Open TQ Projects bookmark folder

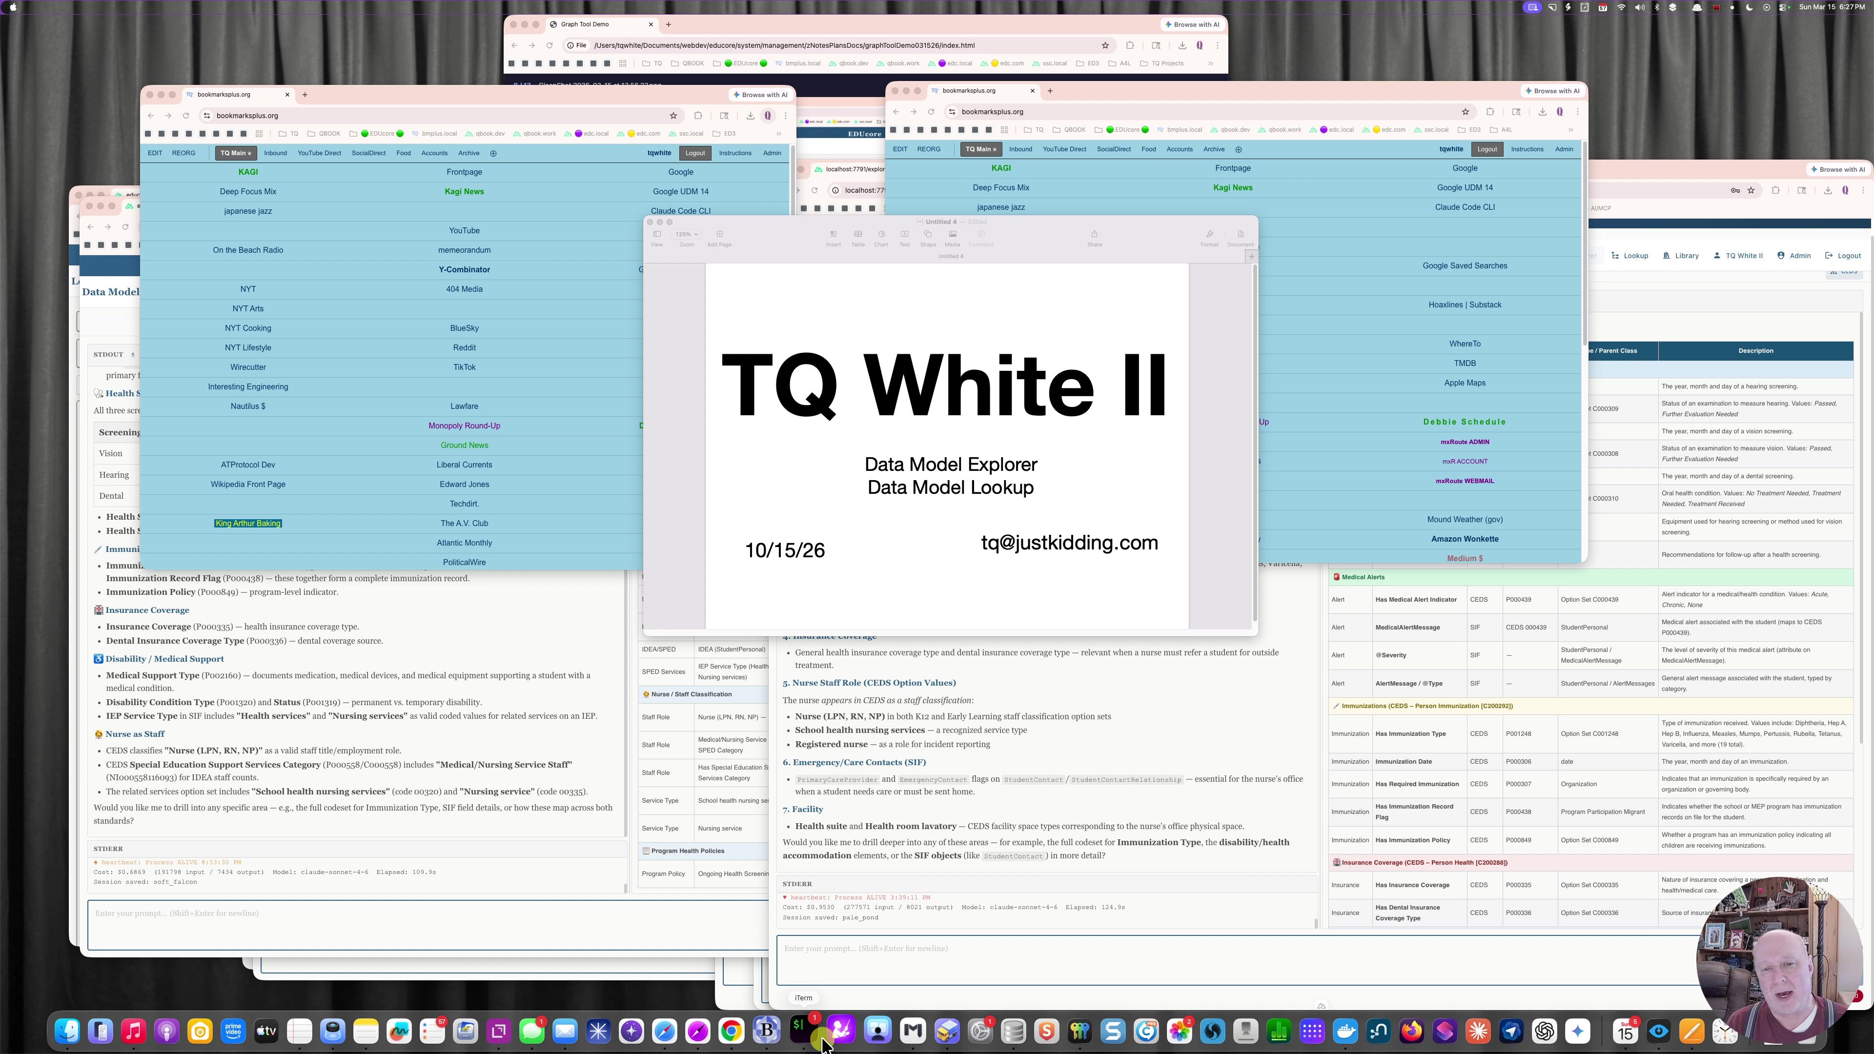pyautogui.click(x=1162, y=63)
